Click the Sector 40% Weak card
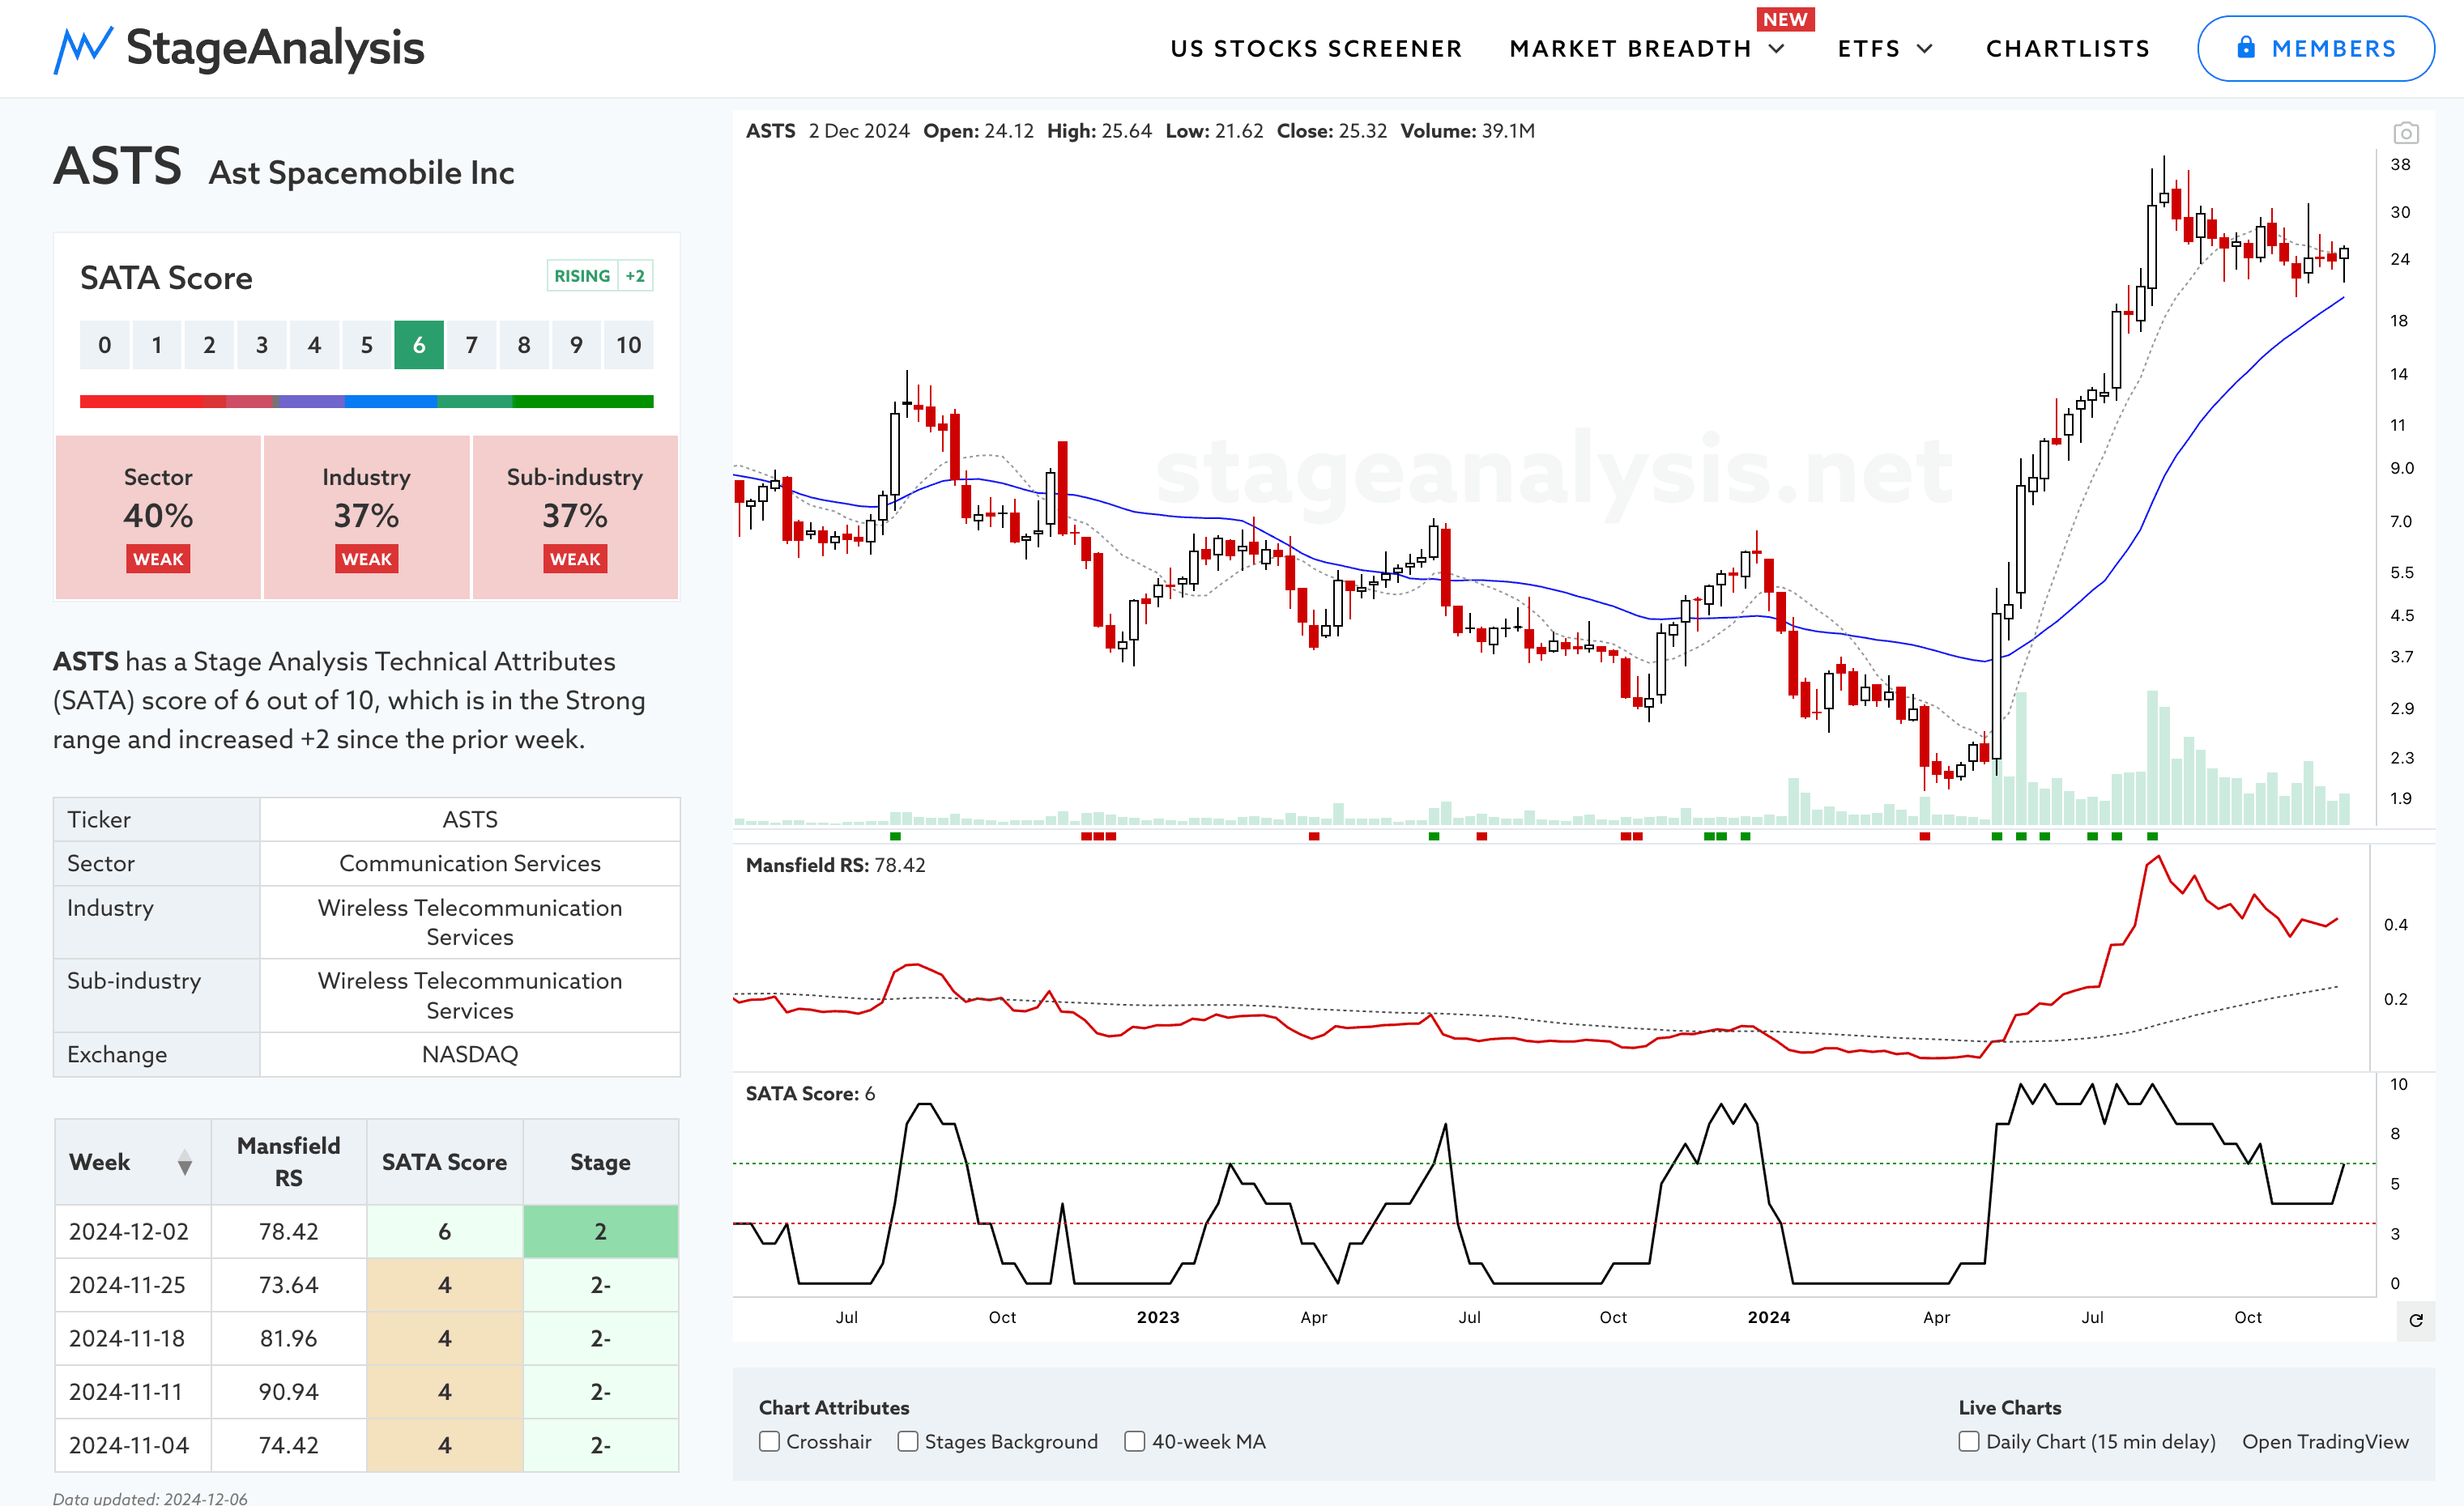The image size is (2464, 1506). [158, 517]
